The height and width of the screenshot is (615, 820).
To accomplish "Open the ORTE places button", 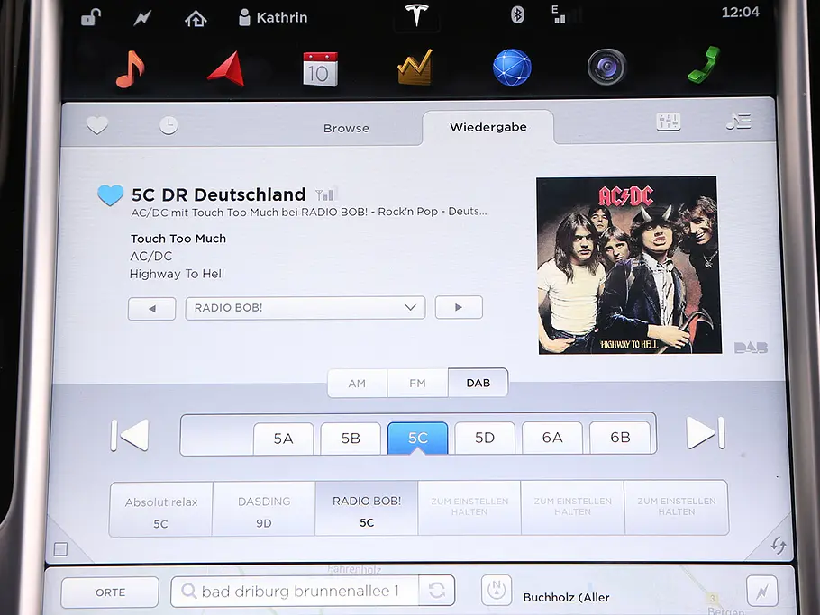I will (110, 592).
